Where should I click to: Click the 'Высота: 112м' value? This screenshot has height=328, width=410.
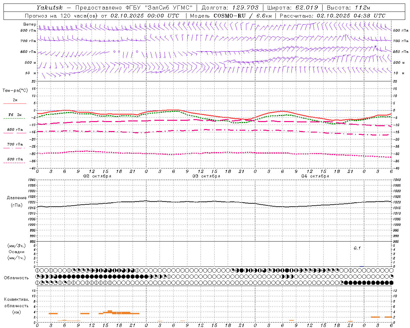[x=348, y=8]
